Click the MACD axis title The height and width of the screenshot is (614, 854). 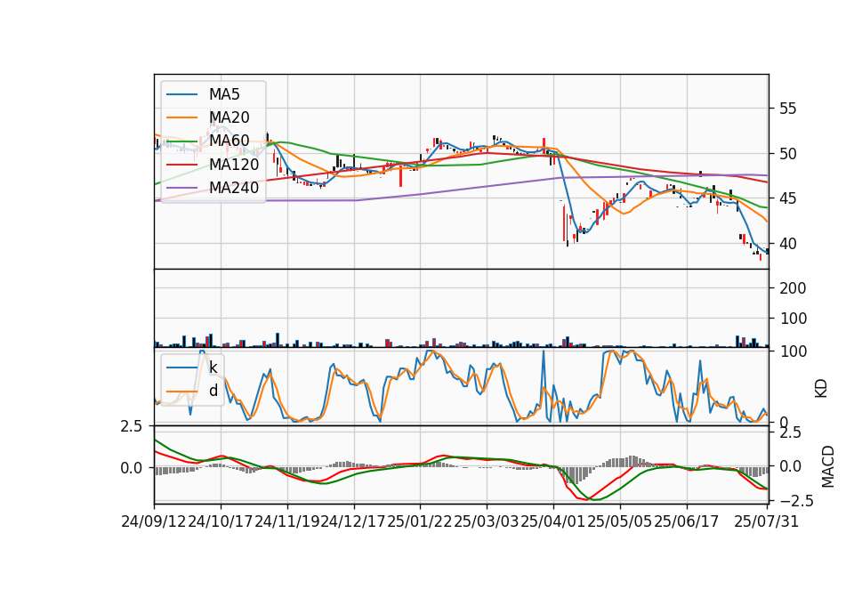click(828, 467)
